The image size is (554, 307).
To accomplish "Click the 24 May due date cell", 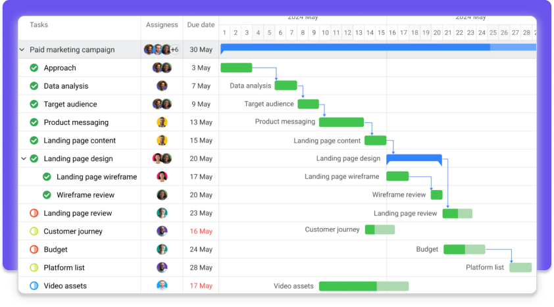I will click(201, 250).
